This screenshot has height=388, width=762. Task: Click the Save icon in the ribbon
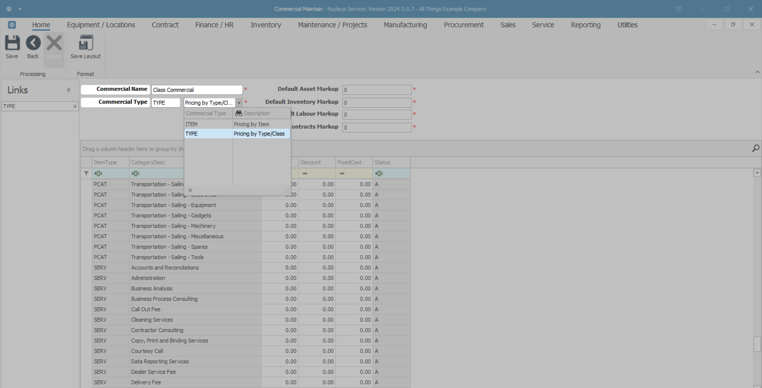12,43
